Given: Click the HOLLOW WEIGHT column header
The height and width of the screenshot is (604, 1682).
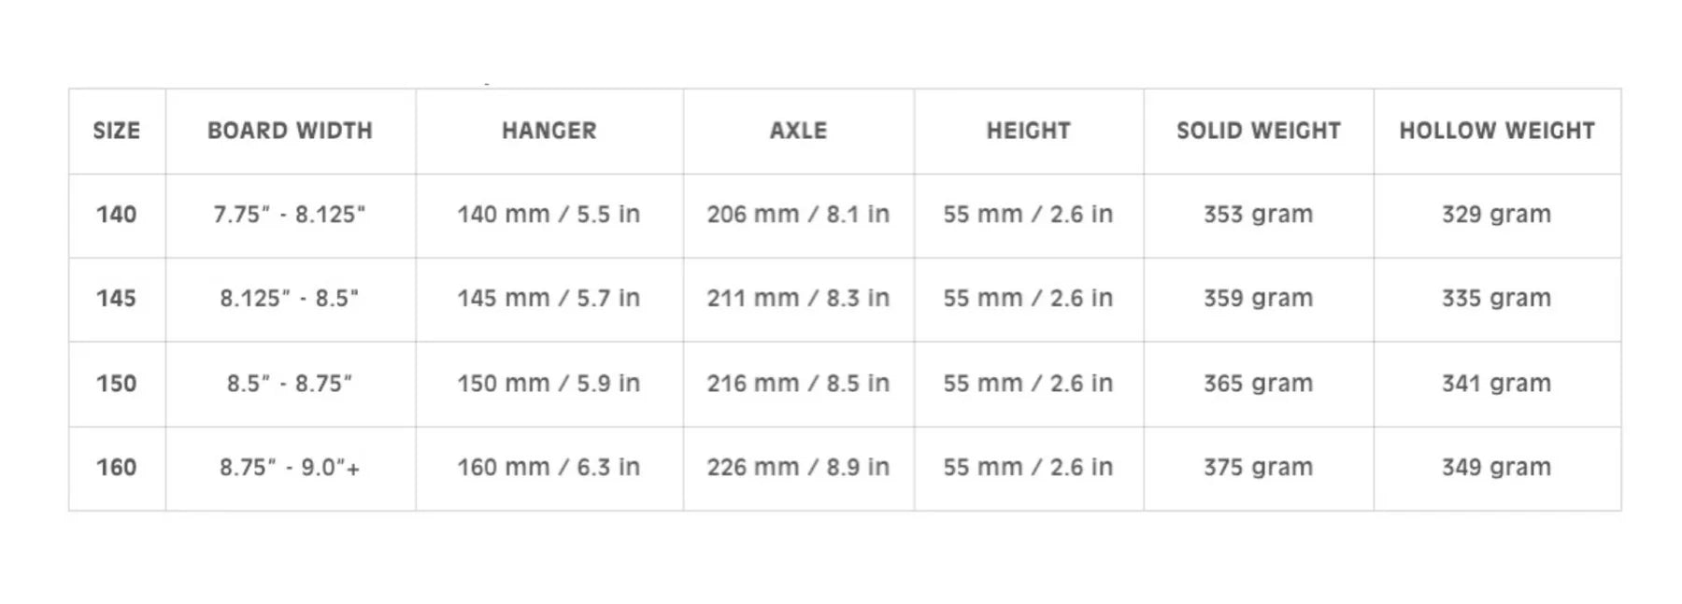Looking at the screenshot, I should click(1496, 131).
